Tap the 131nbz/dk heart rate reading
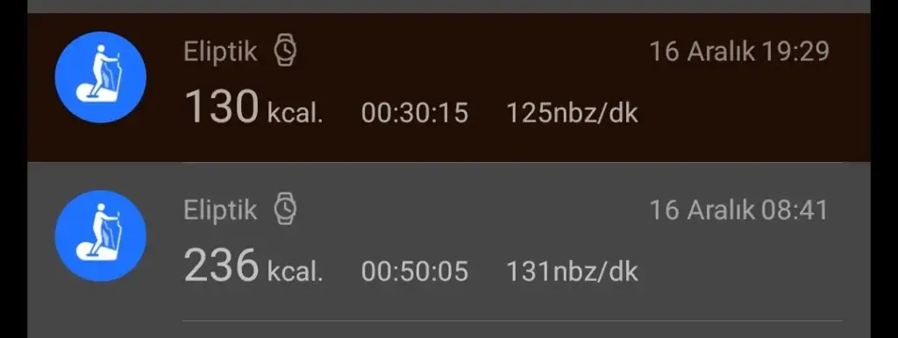Viewport: 898px width, 338px height. (572, 271)
